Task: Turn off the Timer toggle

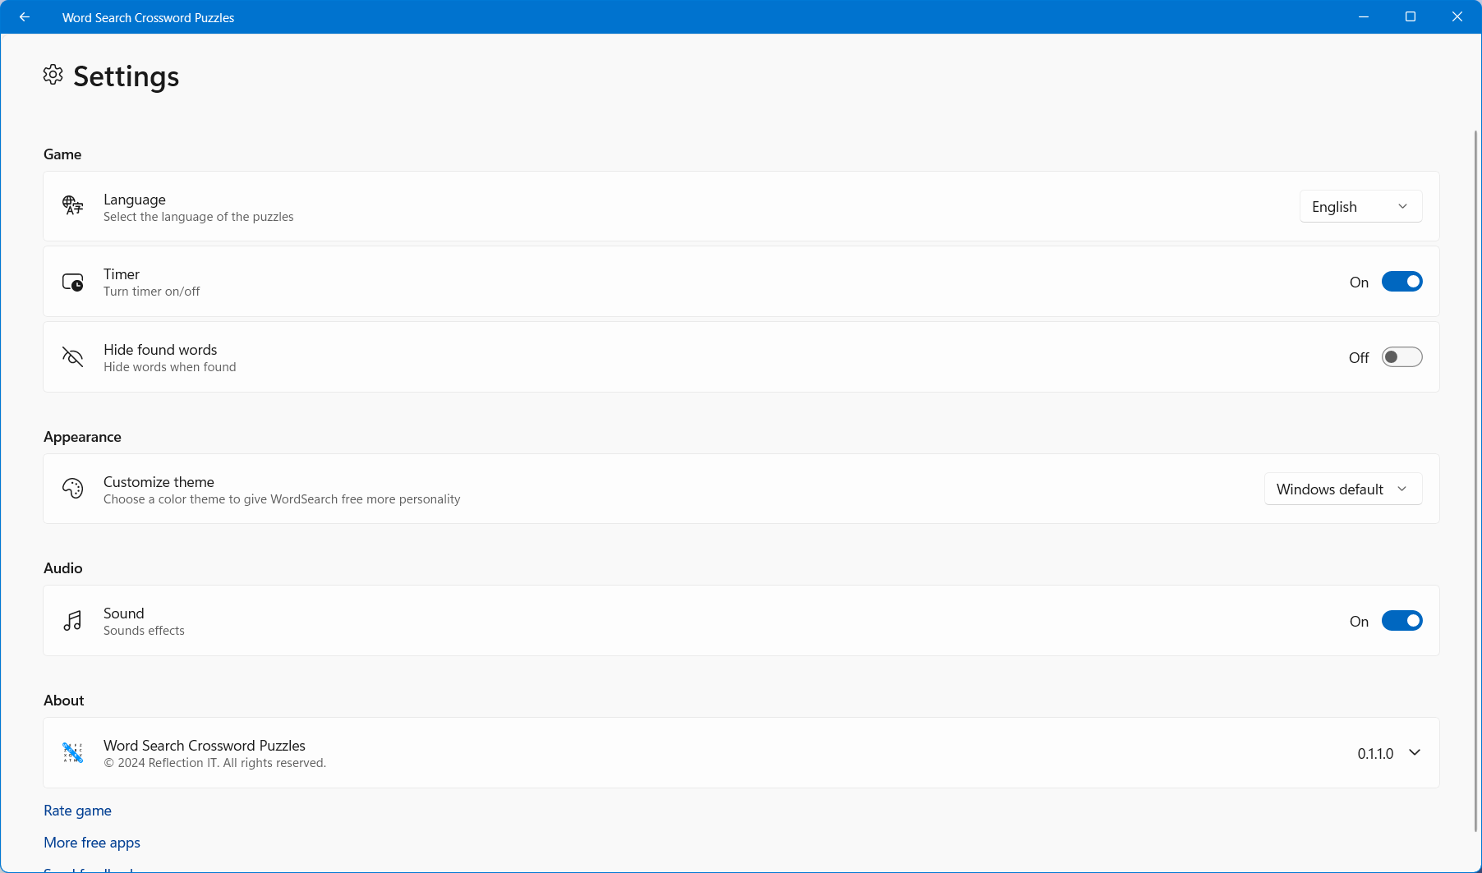Action: tap(1402, 281)
